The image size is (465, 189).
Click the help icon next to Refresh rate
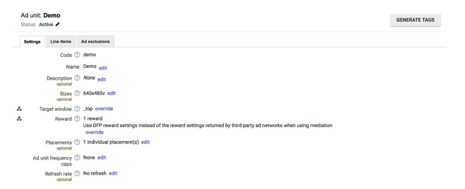coord(77,173)
